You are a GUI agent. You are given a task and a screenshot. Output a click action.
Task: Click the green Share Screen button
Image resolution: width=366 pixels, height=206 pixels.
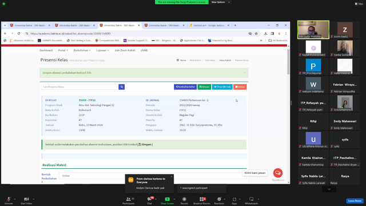pos(167,200)
